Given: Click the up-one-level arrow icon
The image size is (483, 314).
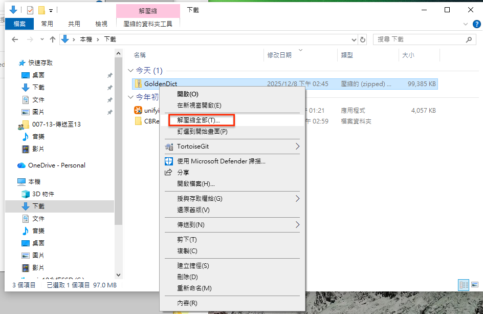Looking at the screenshot, I should click(x=52, y=39).
